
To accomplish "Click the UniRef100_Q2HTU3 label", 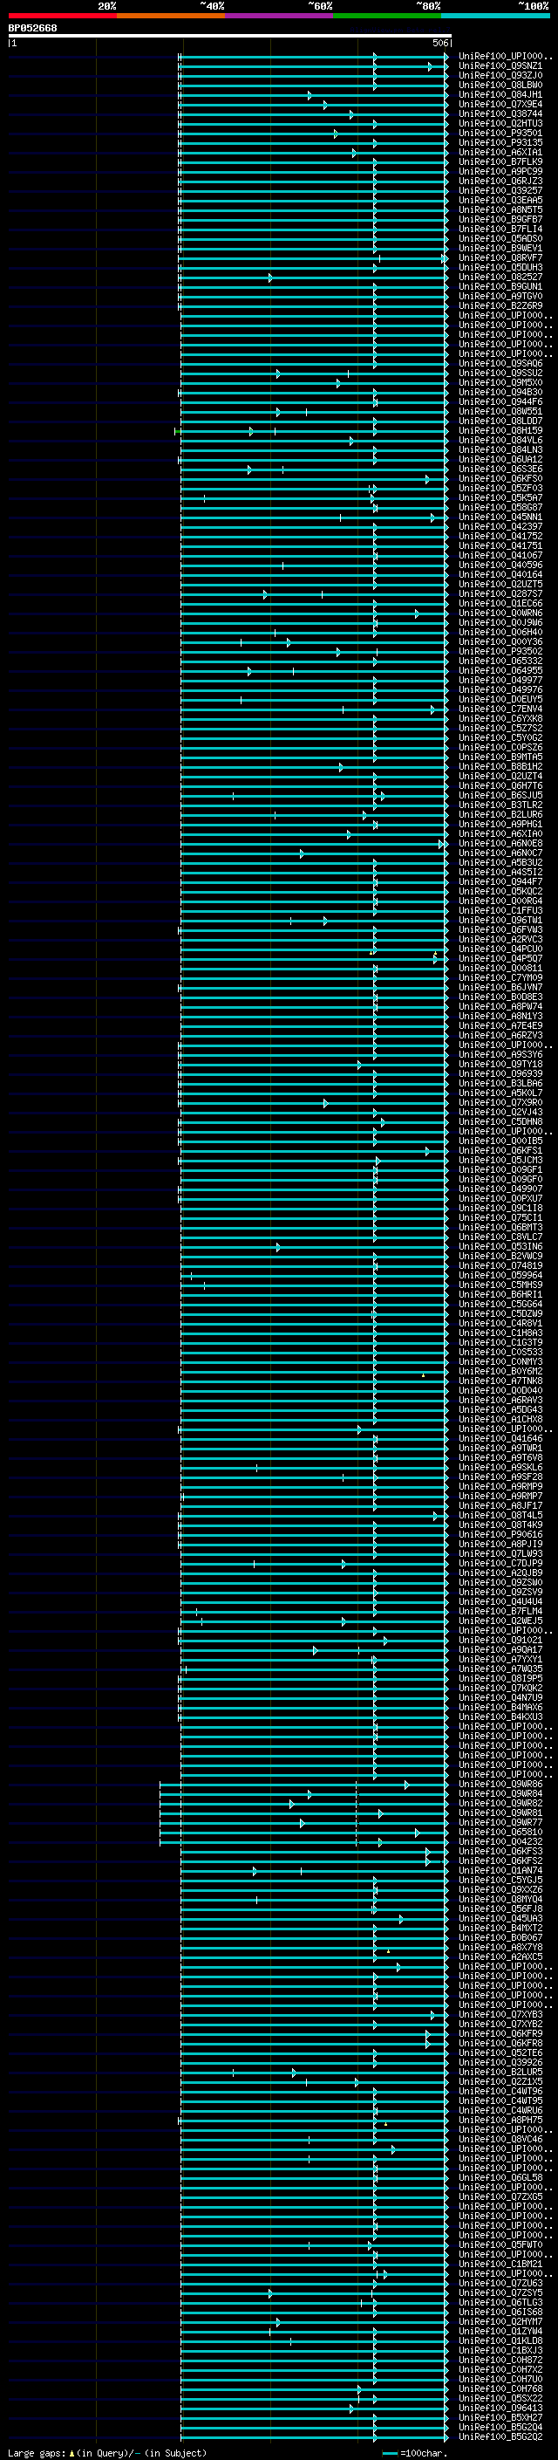I will (x=500, y=123).
